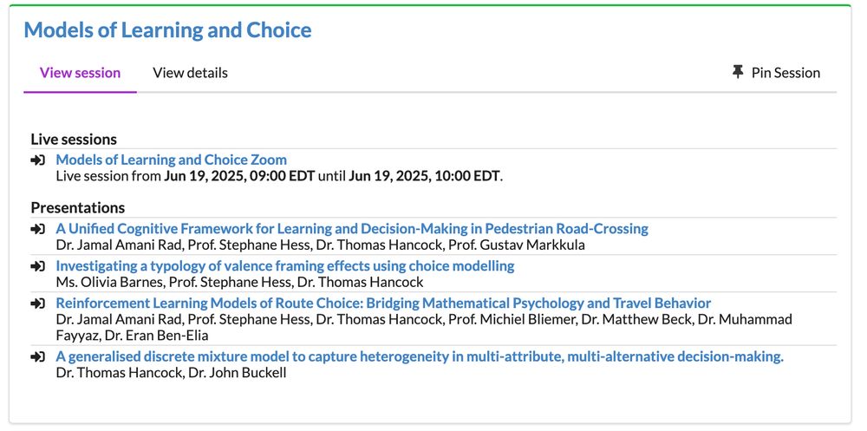Open Investigating a typology of valence framing link
Screen dimensions: 867x431
pyautogui.click(x=285, y=266)
